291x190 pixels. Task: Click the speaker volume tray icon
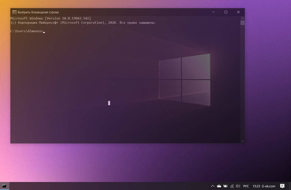click(x=238, y=186)
